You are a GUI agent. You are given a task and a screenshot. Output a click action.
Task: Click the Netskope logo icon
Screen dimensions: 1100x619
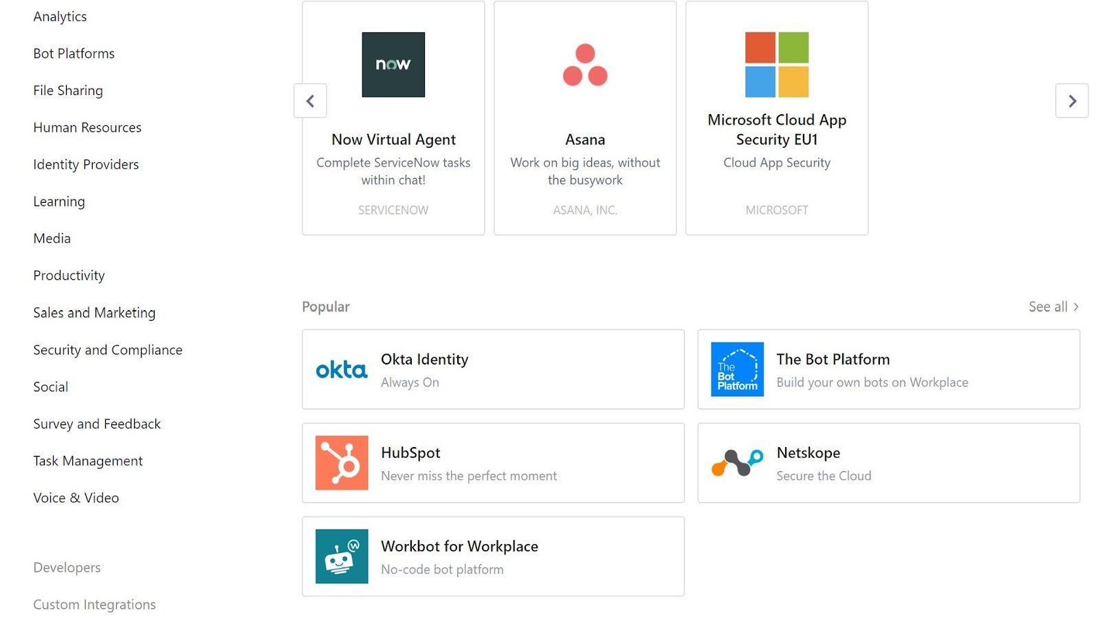click(737, 463)
